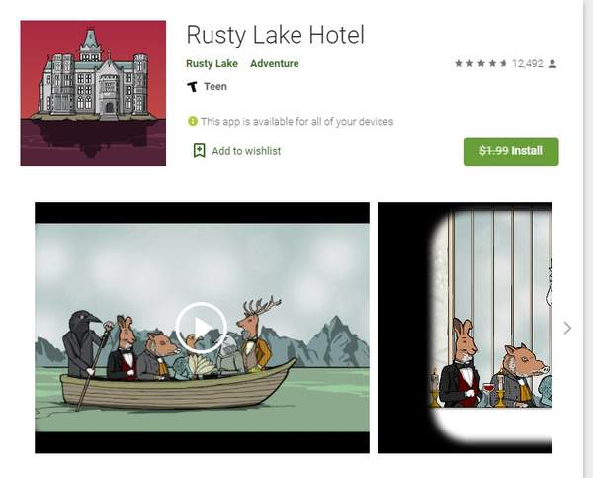Play the trailer video
The width and height of the screenshot is (593, 478).
pyautogui.click(x=202, y=328)
